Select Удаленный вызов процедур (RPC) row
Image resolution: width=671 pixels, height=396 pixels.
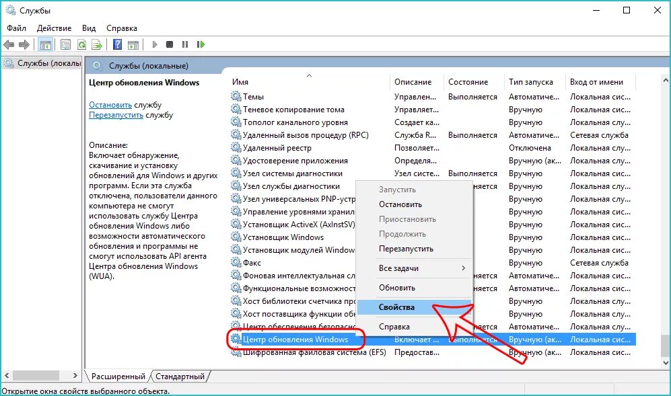[x=432, y=135]
